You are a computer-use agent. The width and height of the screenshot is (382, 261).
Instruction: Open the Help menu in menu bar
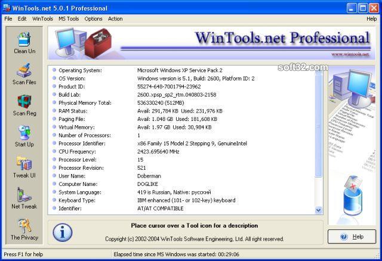click(x=371, y=18)
